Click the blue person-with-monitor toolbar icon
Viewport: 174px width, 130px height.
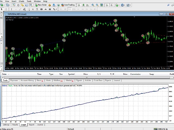tap(54, 5)
